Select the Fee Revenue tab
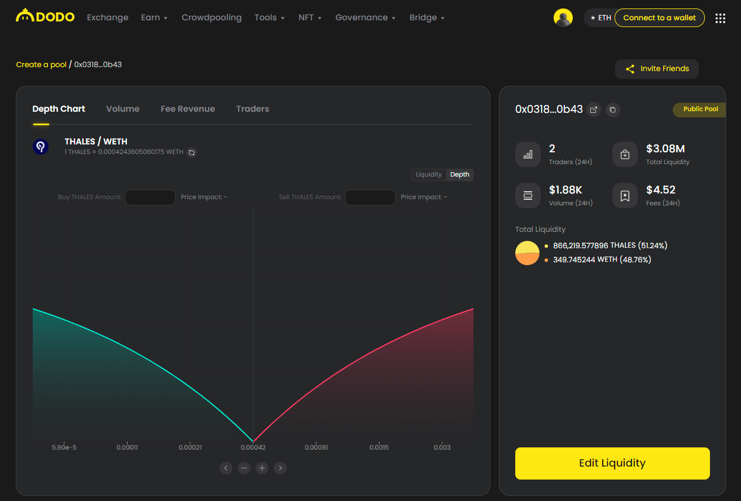Viewport: 741px width, 501px height. click(x=188, y=109)
